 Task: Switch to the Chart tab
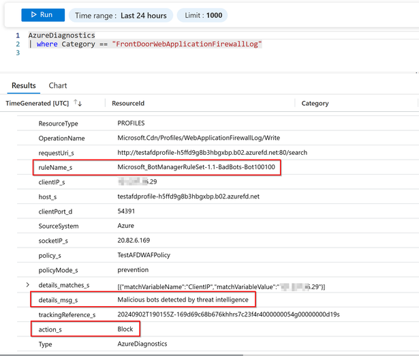click(58, 85)
